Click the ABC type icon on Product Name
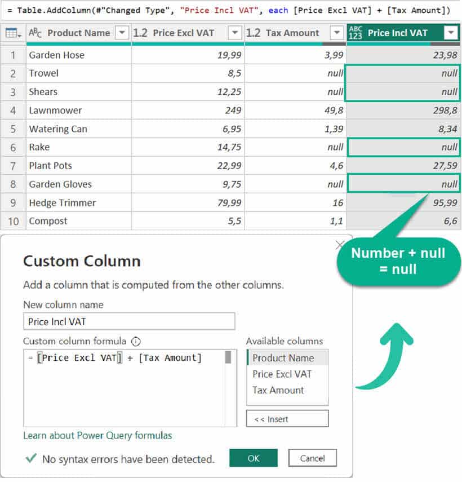Image resolution: width=462 pixels, height=482 pixels. tap(34, 33)
